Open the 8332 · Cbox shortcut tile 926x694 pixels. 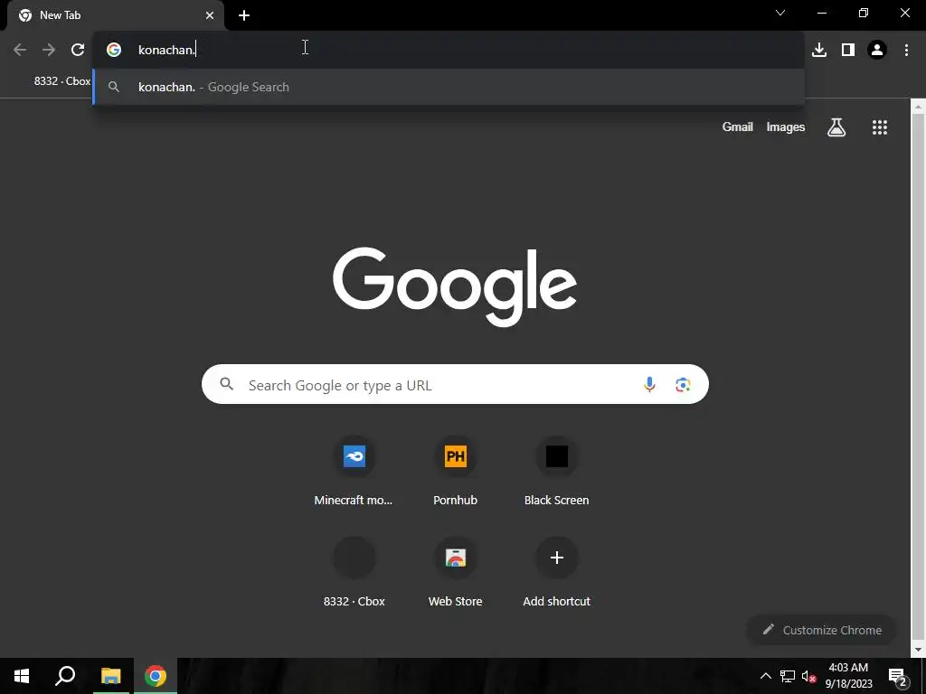point(354,572)
